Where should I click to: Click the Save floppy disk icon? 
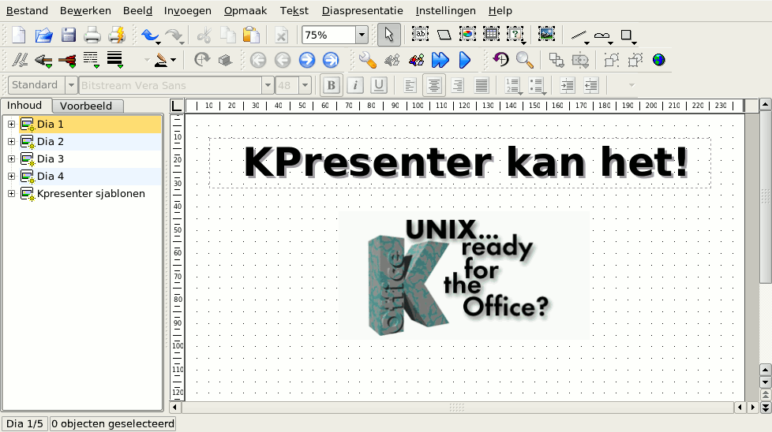pyautogui.click(x=69, y=35)
